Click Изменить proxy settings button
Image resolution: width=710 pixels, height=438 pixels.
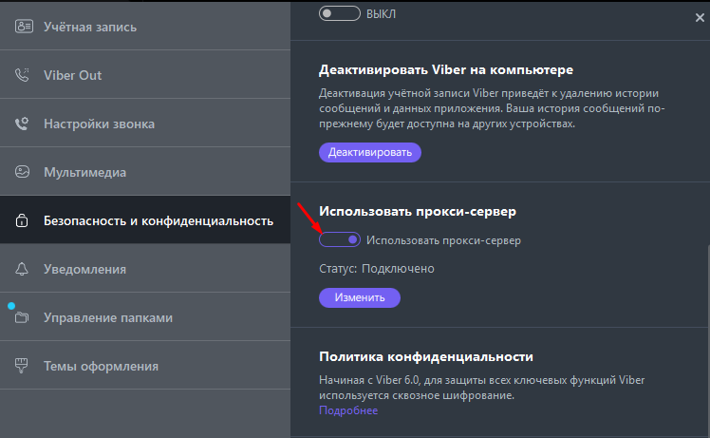click(360, 297)
